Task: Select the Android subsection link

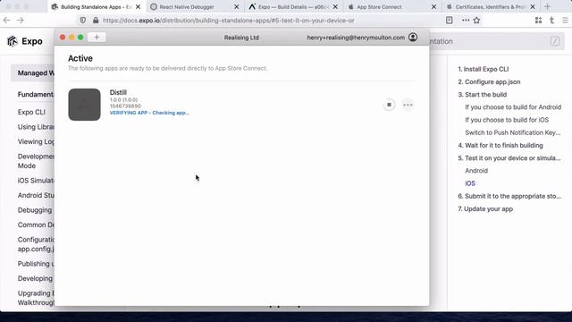Action: [476, 171]
